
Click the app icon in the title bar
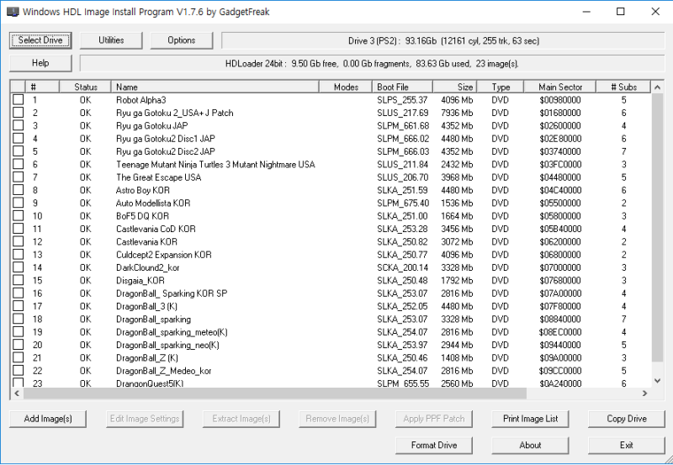pyautogui.click(x=13, y=12)
